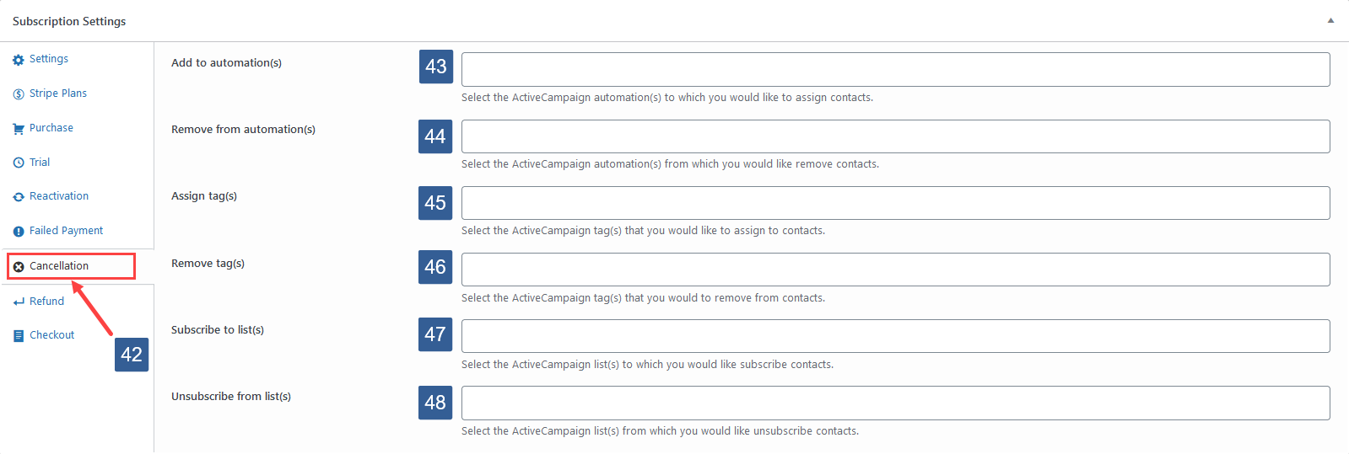Screen dimensions: 1349x454
Task: Switch to the Trial tab
Action: 40,163
